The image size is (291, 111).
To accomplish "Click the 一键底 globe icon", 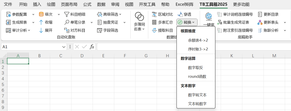I will tap(209, 17).
